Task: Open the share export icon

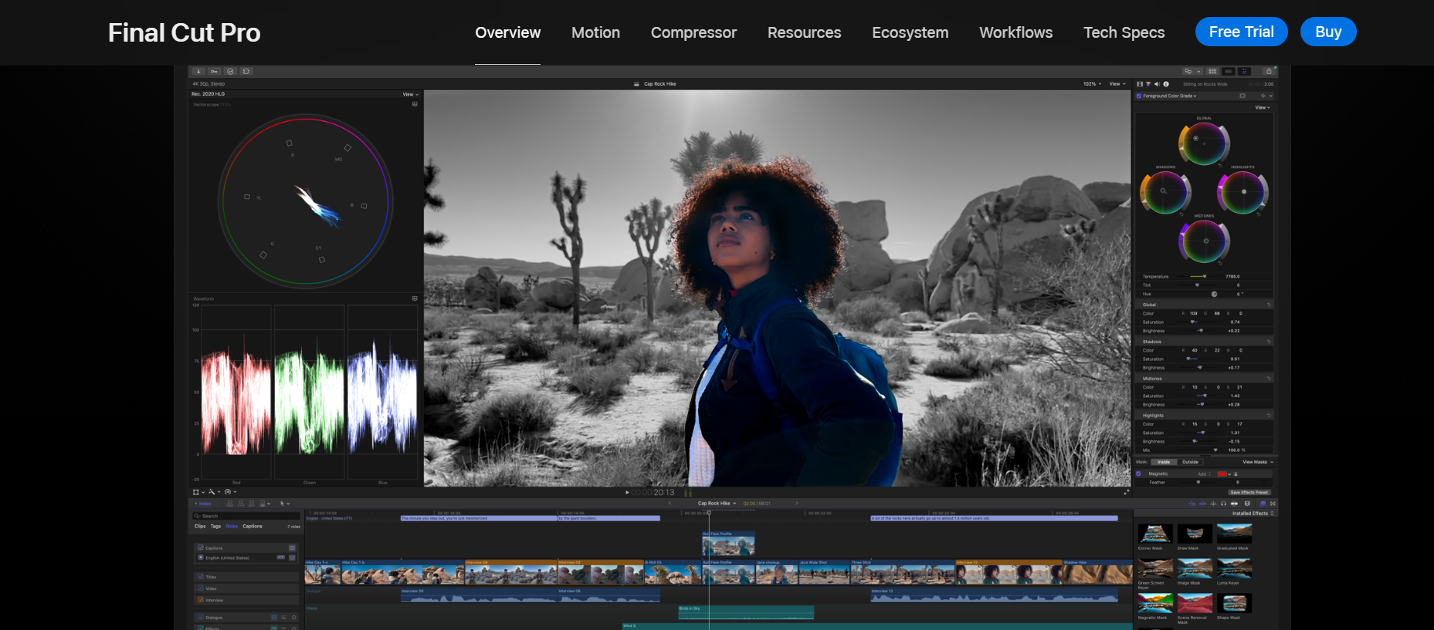Action: 1268,72
